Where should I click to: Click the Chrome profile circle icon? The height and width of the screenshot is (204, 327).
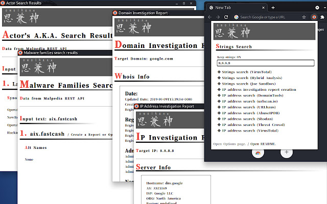317,8
